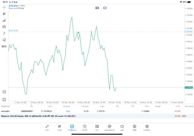Screen dimensions: 194x136
Task: Open the Quotes tab with up-down arrows
Action: click(x=47, y=127)
